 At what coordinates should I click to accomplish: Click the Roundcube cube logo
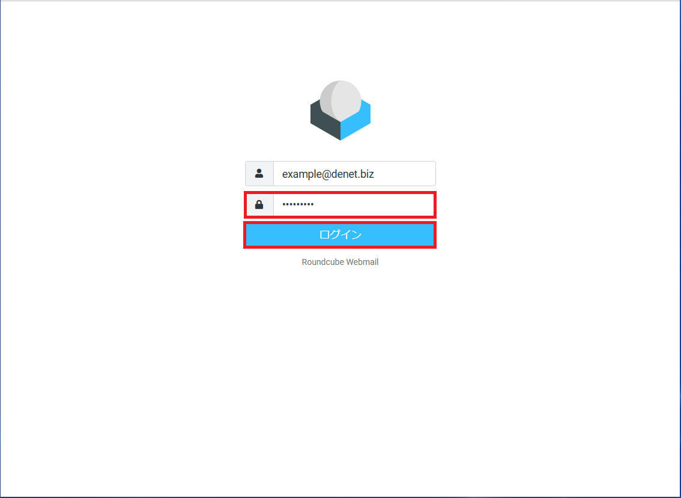click(x=340, y=111)
